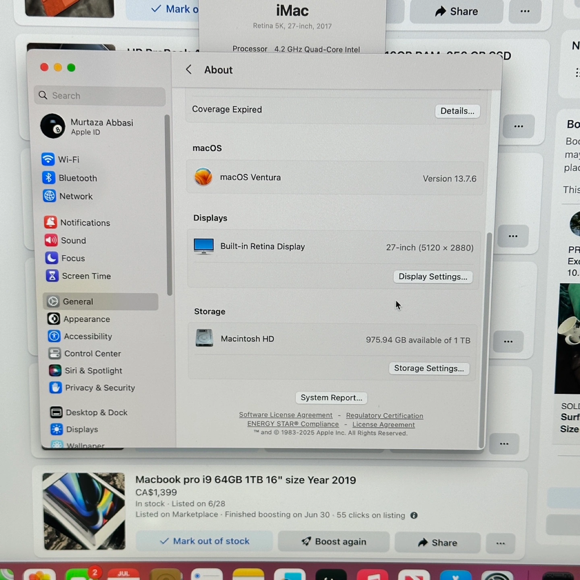Share the Macbook pro i9 listing
This screenshot has width=580, height=580.
pos(438,543)
